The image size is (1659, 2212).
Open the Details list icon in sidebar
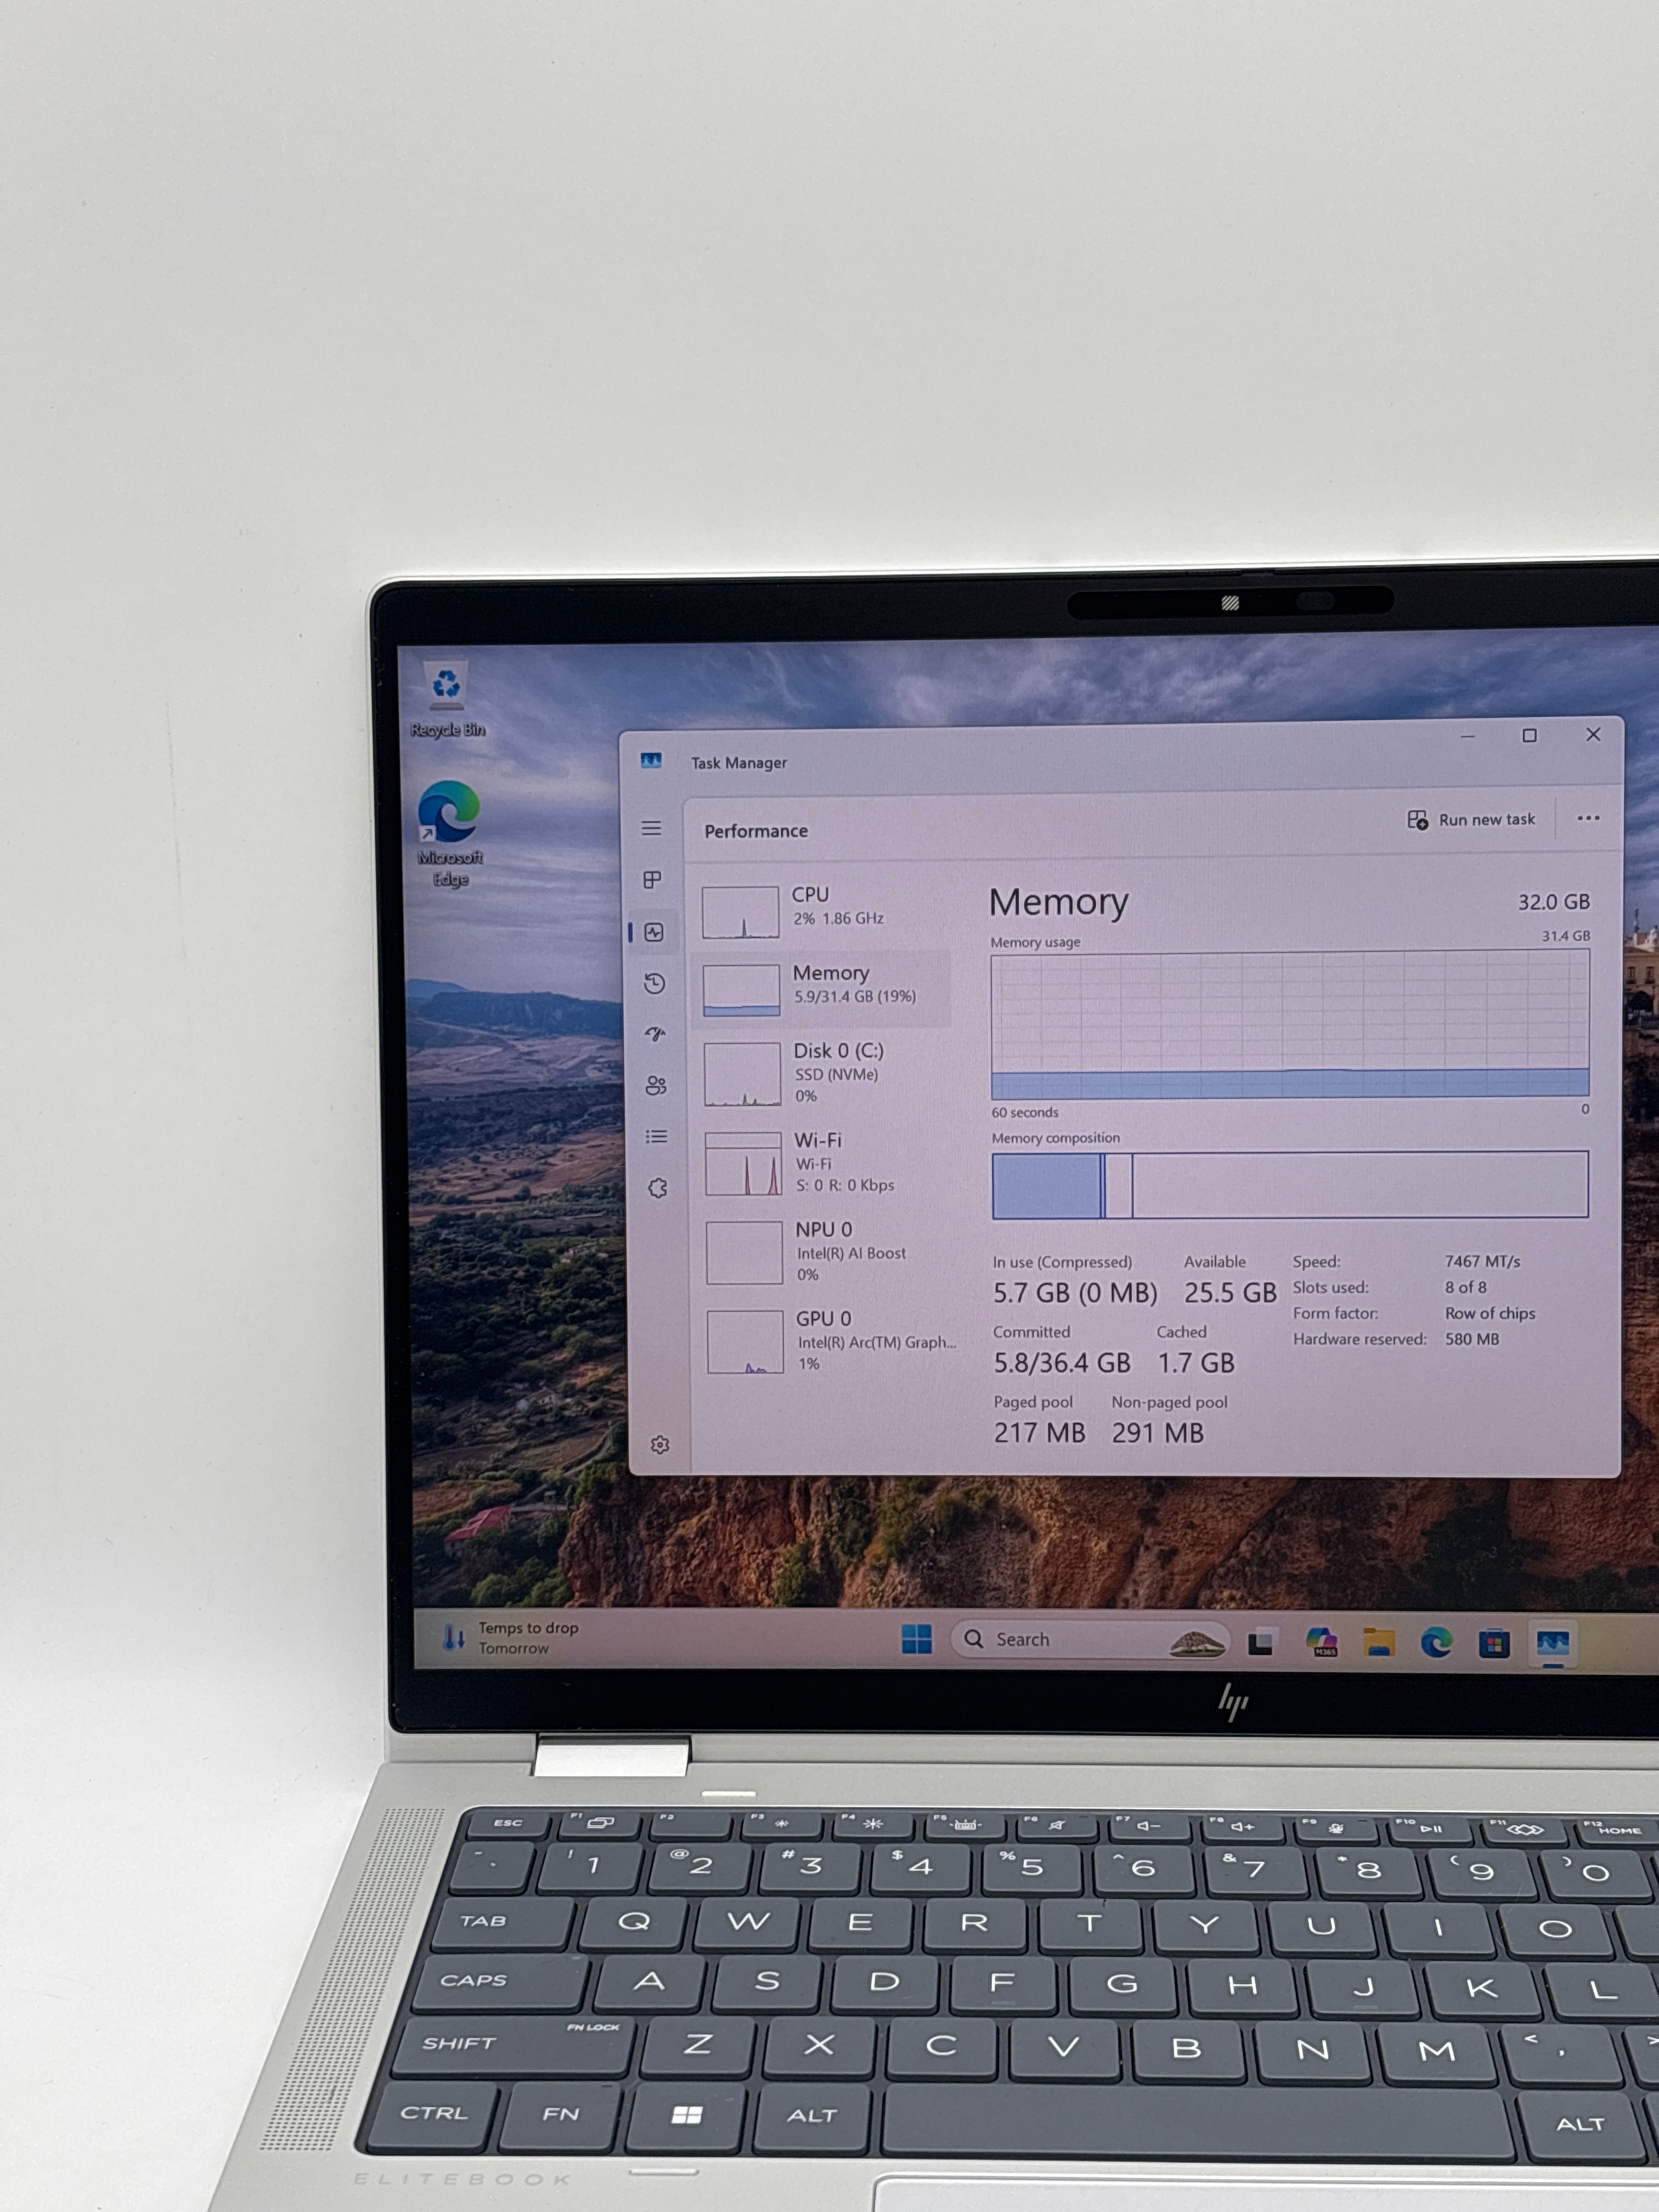657,1137
